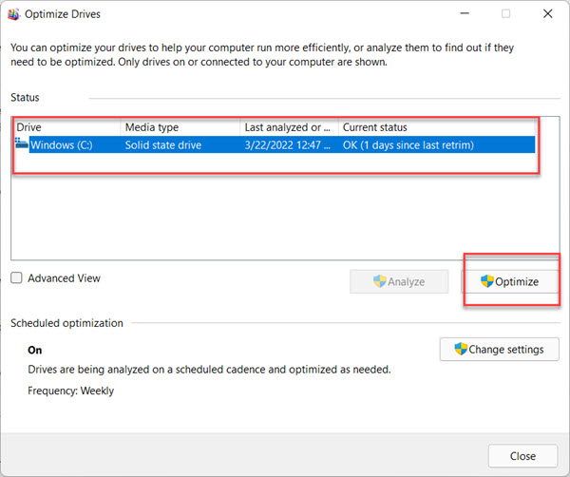Click the Optimize Drives app icon in title bar
Image resolution: width=570 pixels, height=477 pixels.
13,14
